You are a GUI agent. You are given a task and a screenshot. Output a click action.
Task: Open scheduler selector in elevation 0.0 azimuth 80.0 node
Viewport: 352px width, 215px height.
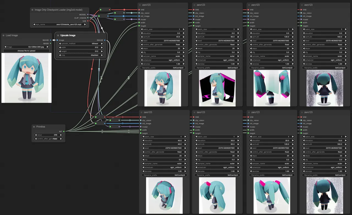[x=217, y=60]
